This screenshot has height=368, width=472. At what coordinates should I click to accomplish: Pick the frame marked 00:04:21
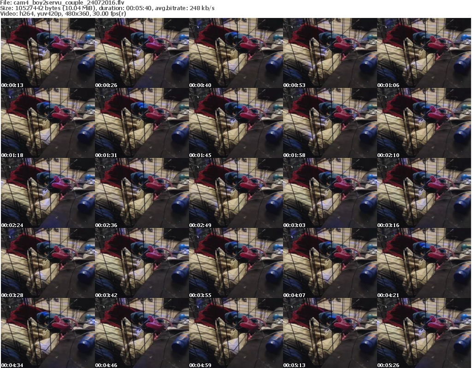coord(424,263)
